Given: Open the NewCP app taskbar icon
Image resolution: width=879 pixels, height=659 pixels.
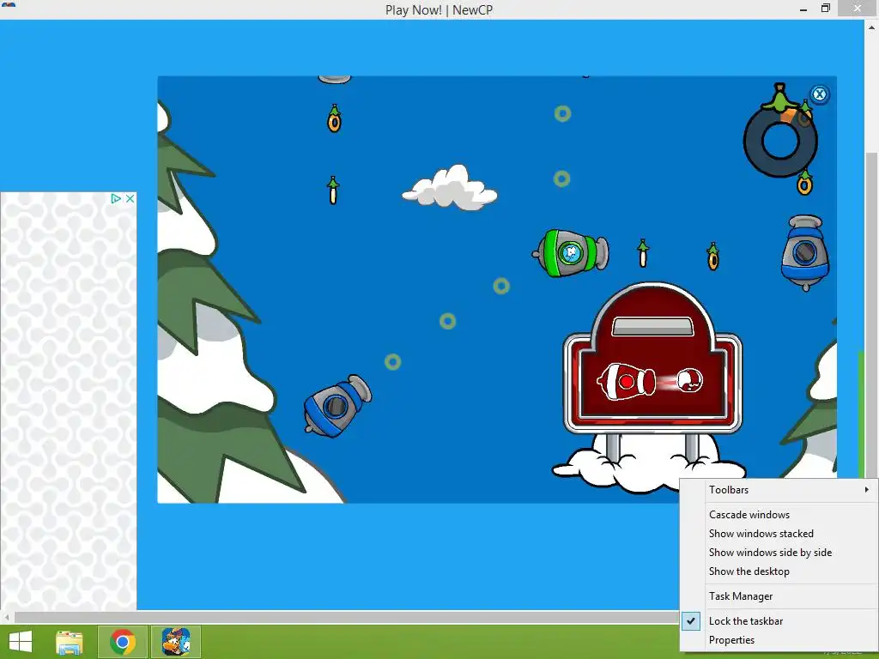Looking at the screenshot, I should pyautogui.click(x=175, y=642).
